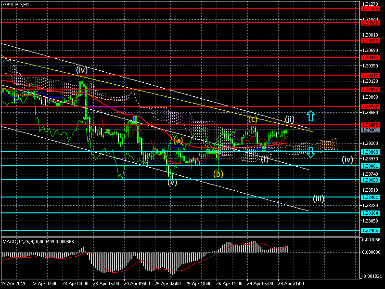
Task: Click the red 1.30722 resistance price tag
Action: pyautogui.click(x=371, y=41)
